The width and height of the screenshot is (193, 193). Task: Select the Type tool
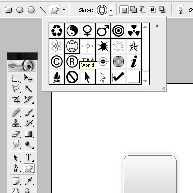(28, 157)
